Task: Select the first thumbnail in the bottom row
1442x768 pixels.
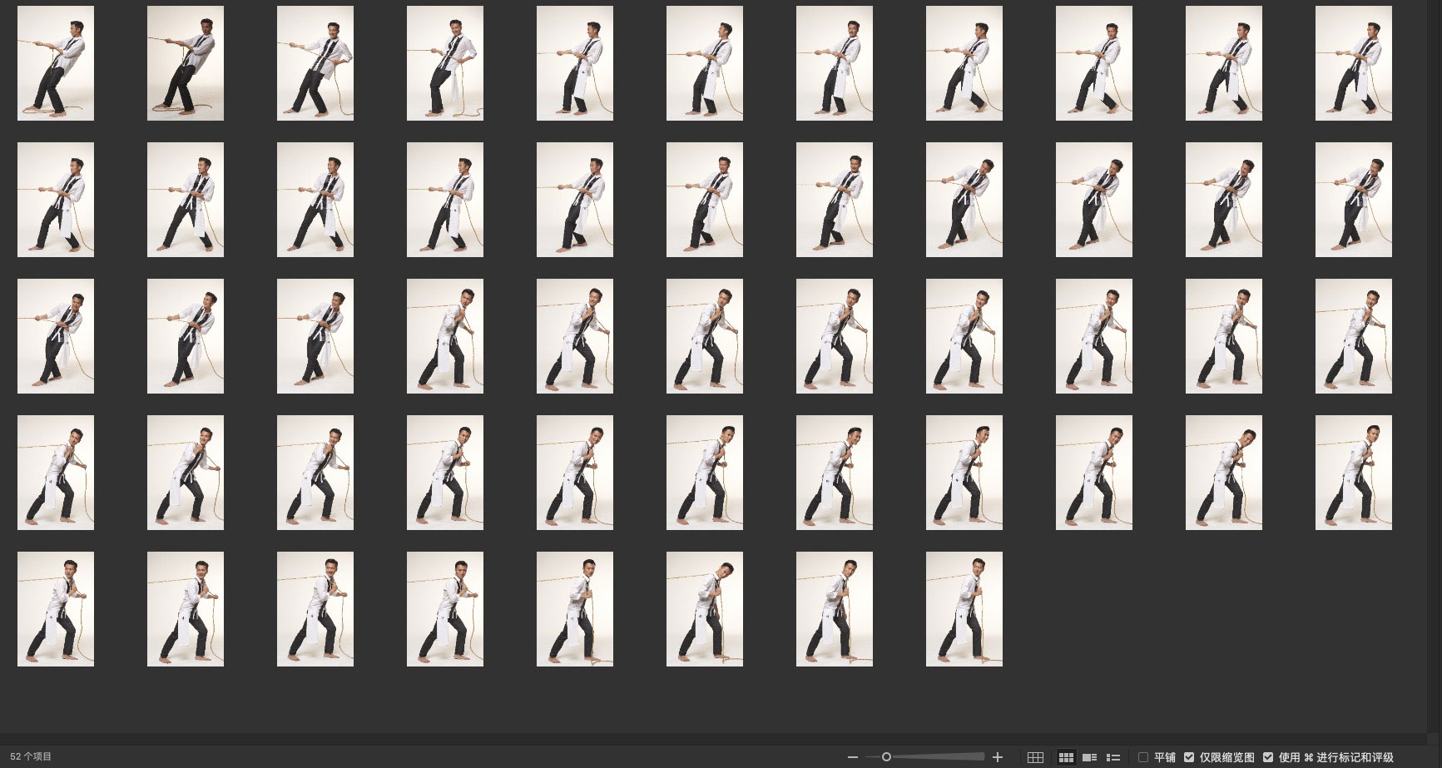Action: tap(56, 609)
